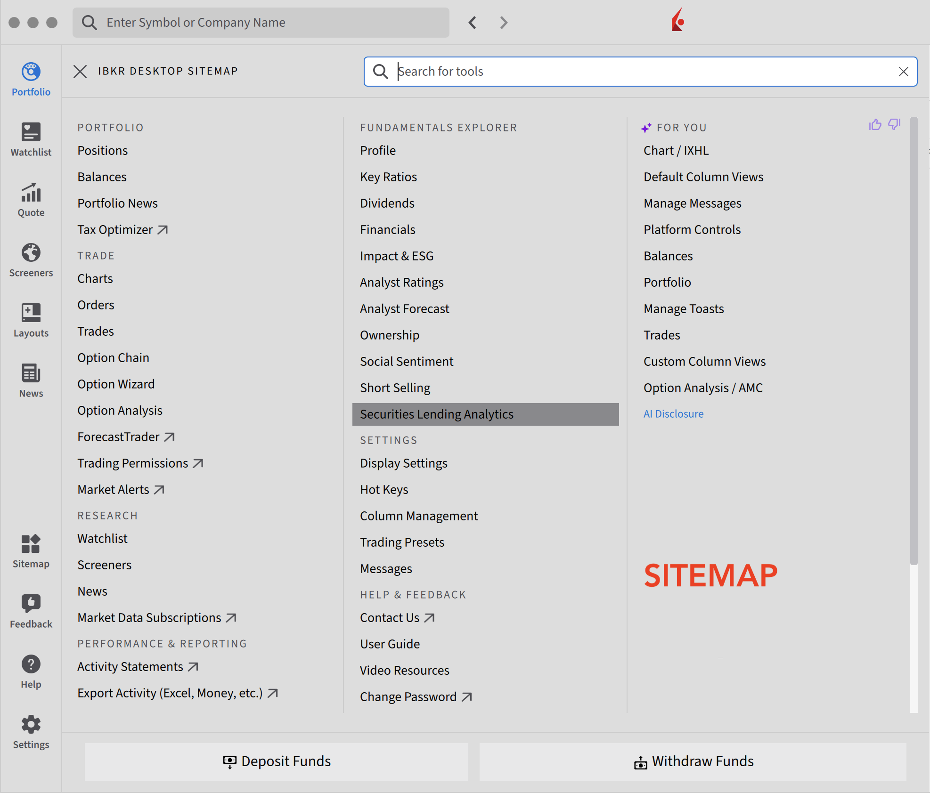Image resolution: width=930 pixels, height=793 pixels.
Task: Open Charts under Trade
Action: (95, 279)
